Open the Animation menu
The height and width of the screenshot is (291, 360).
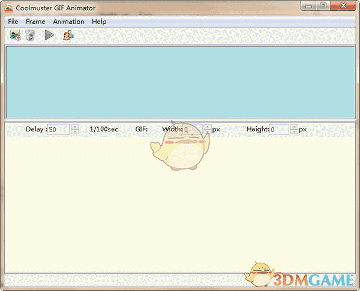pos(68,22)
